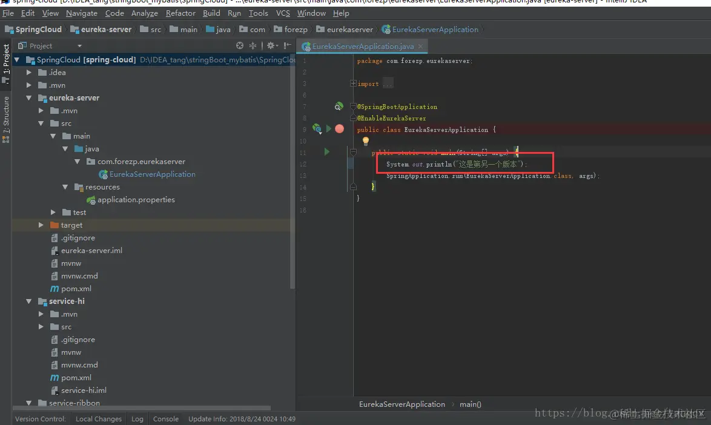Viewport: 711px width, 425px height.
Task: Expand the folded import block
Action: coord(353,84)
